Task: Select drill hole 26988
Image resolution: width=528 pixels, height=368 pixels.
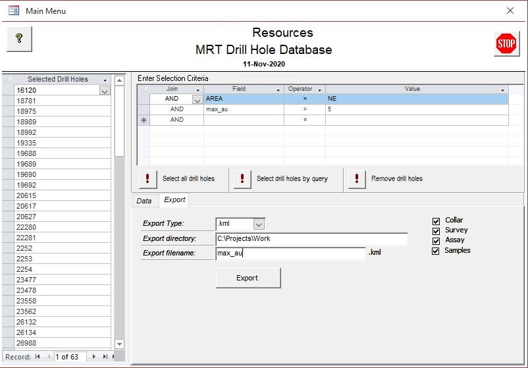Action: coord(63,343)
